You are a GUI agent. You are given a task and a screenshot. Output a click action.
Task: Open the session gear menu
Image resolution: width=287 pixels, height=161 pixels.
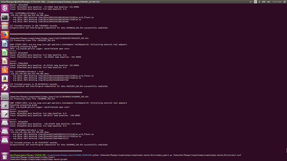point(285,2)
